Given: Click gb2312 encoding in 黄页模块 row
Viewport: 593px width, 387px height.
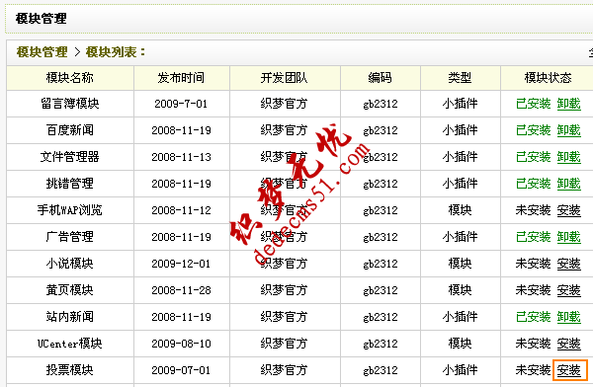Looking at the screenshot, I should (x=381, y=290).
